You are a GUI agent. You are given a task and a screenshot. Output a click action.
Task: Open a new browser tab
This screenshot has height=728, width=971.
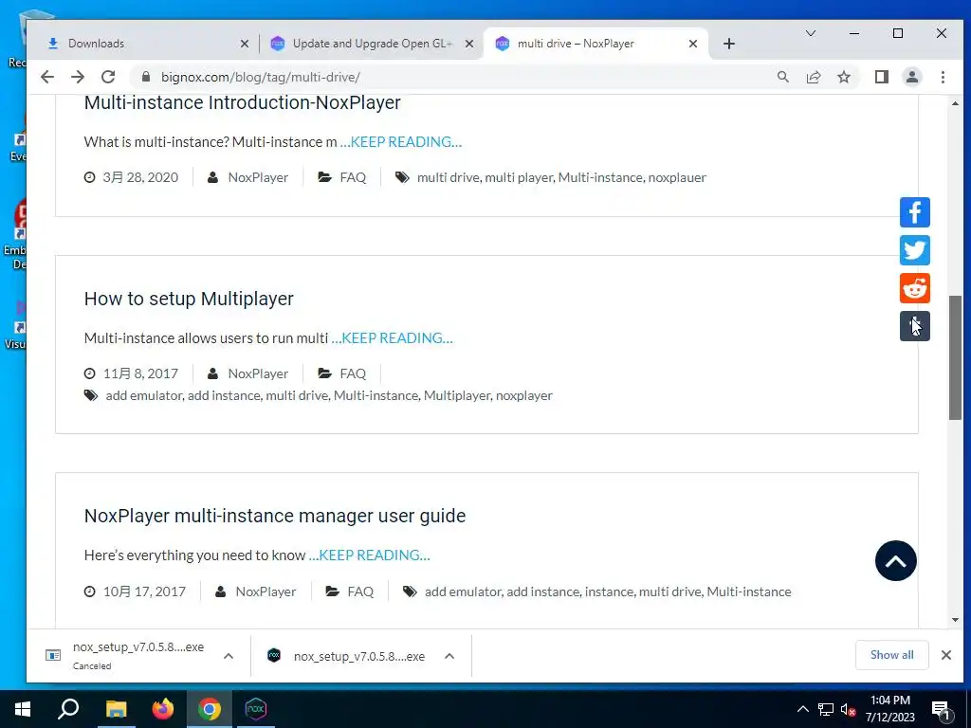pyautogui.click(x=729, y=44)
